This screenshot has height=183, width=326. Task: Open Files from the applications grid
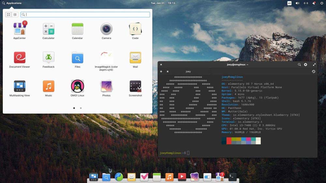pyautogui.click(x=77, y=59)
